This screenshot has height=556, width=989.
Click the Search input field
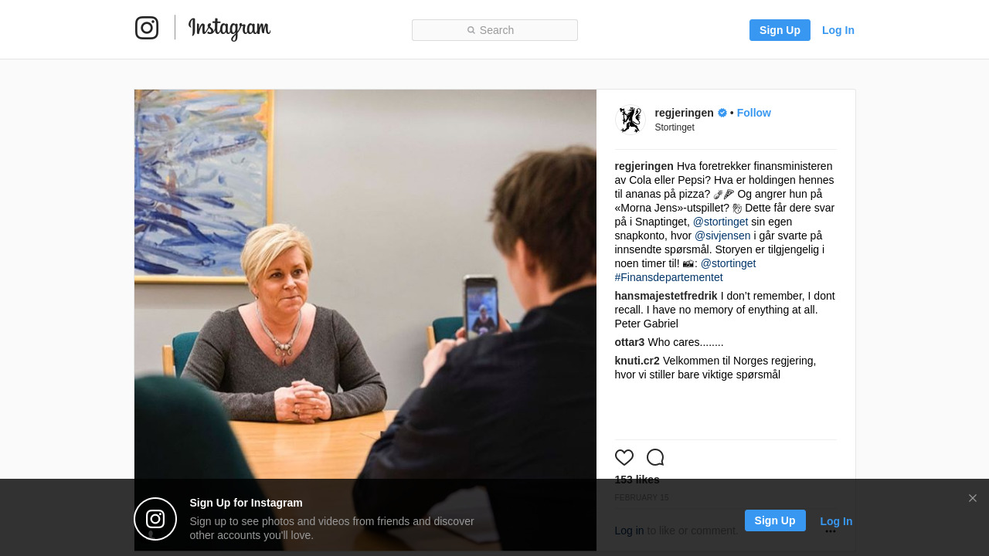494,30
